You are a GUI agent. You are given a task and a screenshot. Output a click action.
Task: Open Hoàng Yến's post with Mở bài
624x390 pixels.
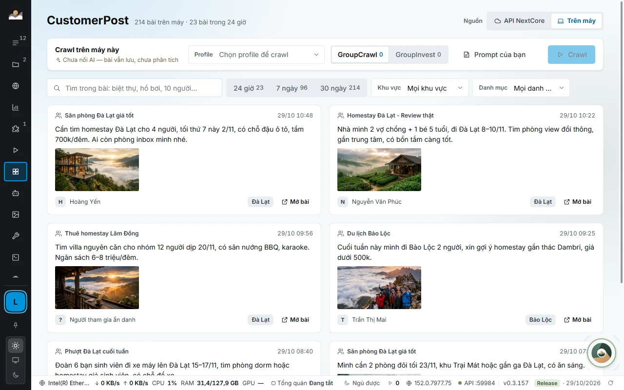coord(295,202)
